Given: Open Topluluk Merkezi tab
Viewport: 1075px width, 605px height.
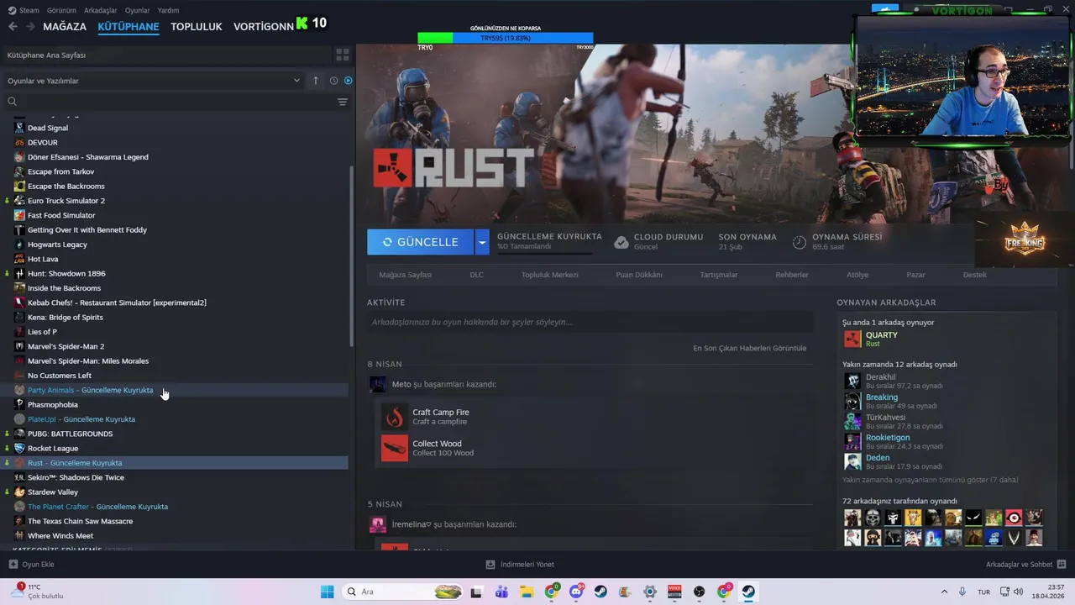Looking at the screenshot, I should [x=550, y=275].
